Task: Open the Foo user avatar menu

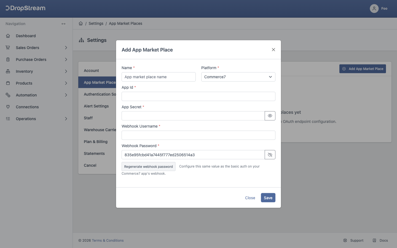Action: 374,9
